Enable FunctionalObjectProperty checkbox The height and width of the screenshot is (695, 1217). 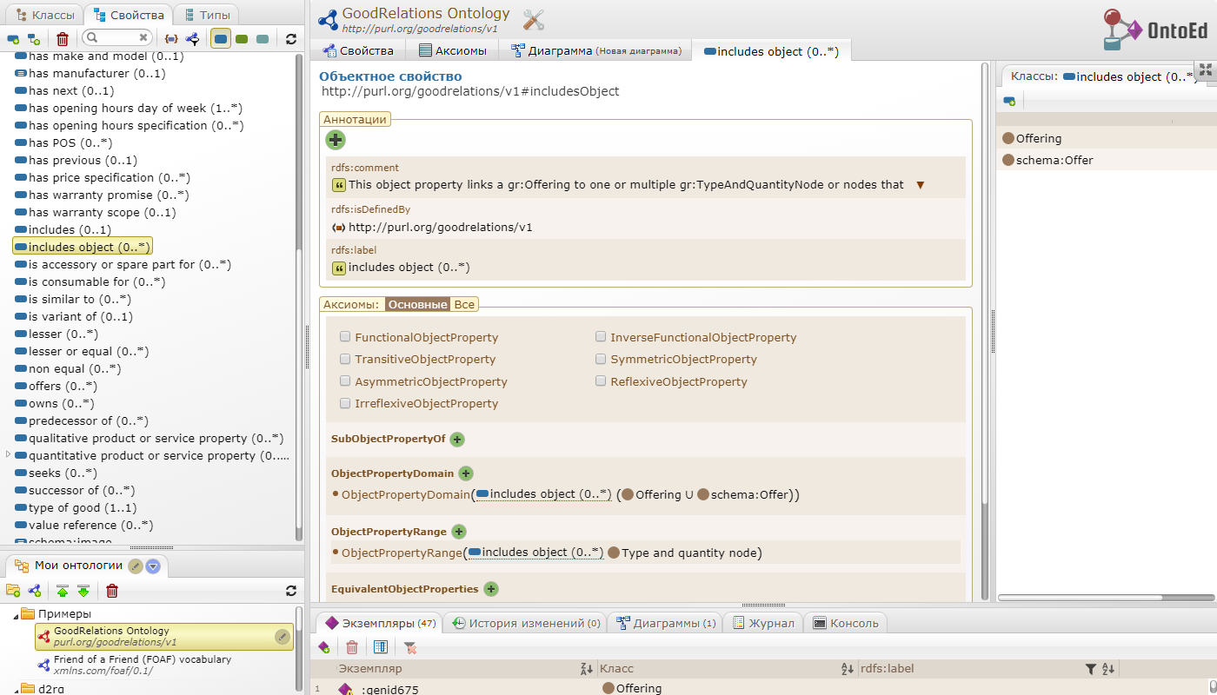346,336
